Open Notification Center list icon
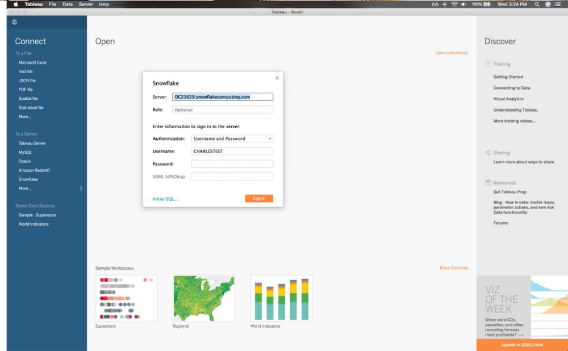Screen dimensions: 568x351 click(x=558, y=5)
